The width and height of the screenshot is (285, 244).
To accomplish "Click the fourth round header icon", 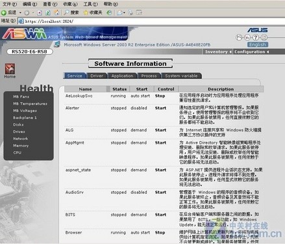I will (x=264, y=38).
